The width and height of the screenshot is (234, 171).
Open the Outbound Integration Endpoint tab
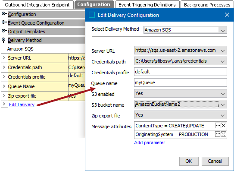(37, 5)
